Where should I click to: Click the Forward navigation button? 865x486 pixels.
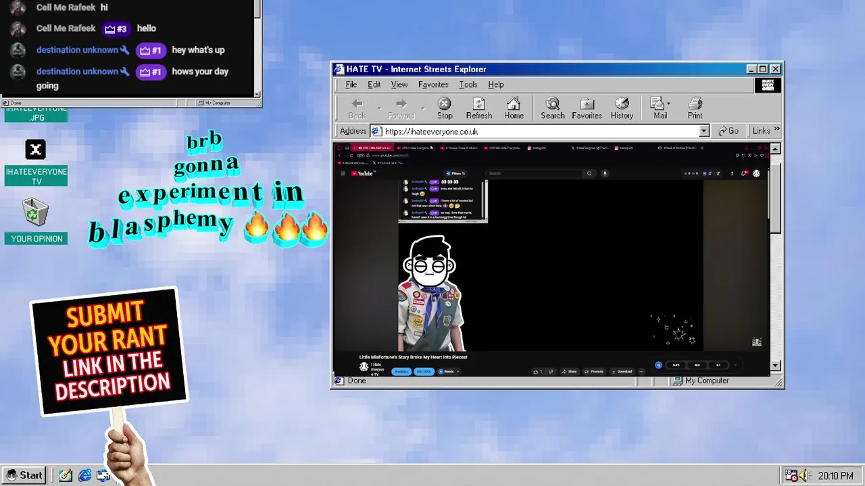[x=401, y=108]
